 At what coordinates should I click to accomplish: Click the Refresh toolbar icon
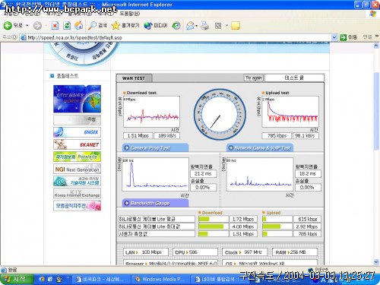pos(67,25)
